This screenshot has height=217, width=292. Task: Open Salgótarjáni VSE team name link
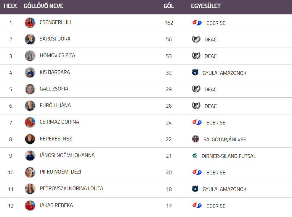tap(224, 139)
